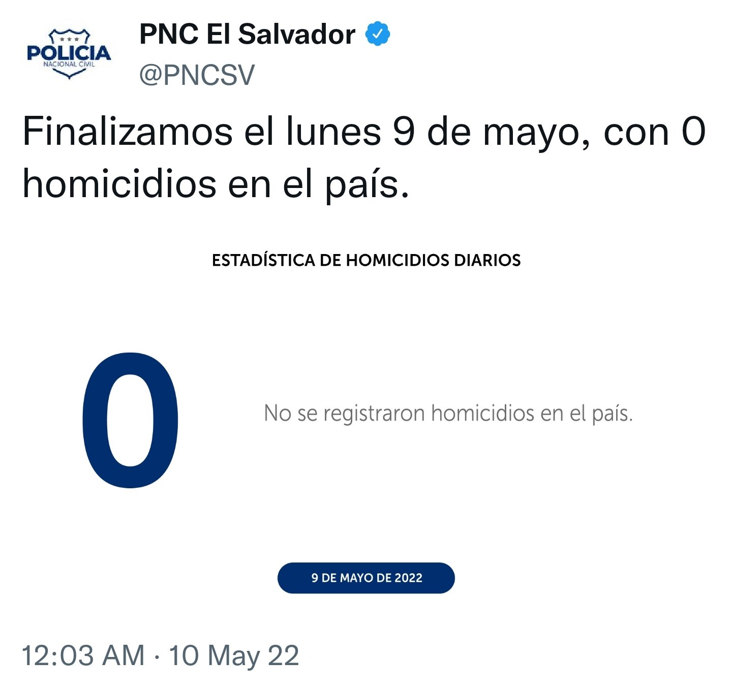Viewport: 732px width, 691px height.
Task: Click the POLICIA wordmark in the logo
Action: tap(69, 53)
